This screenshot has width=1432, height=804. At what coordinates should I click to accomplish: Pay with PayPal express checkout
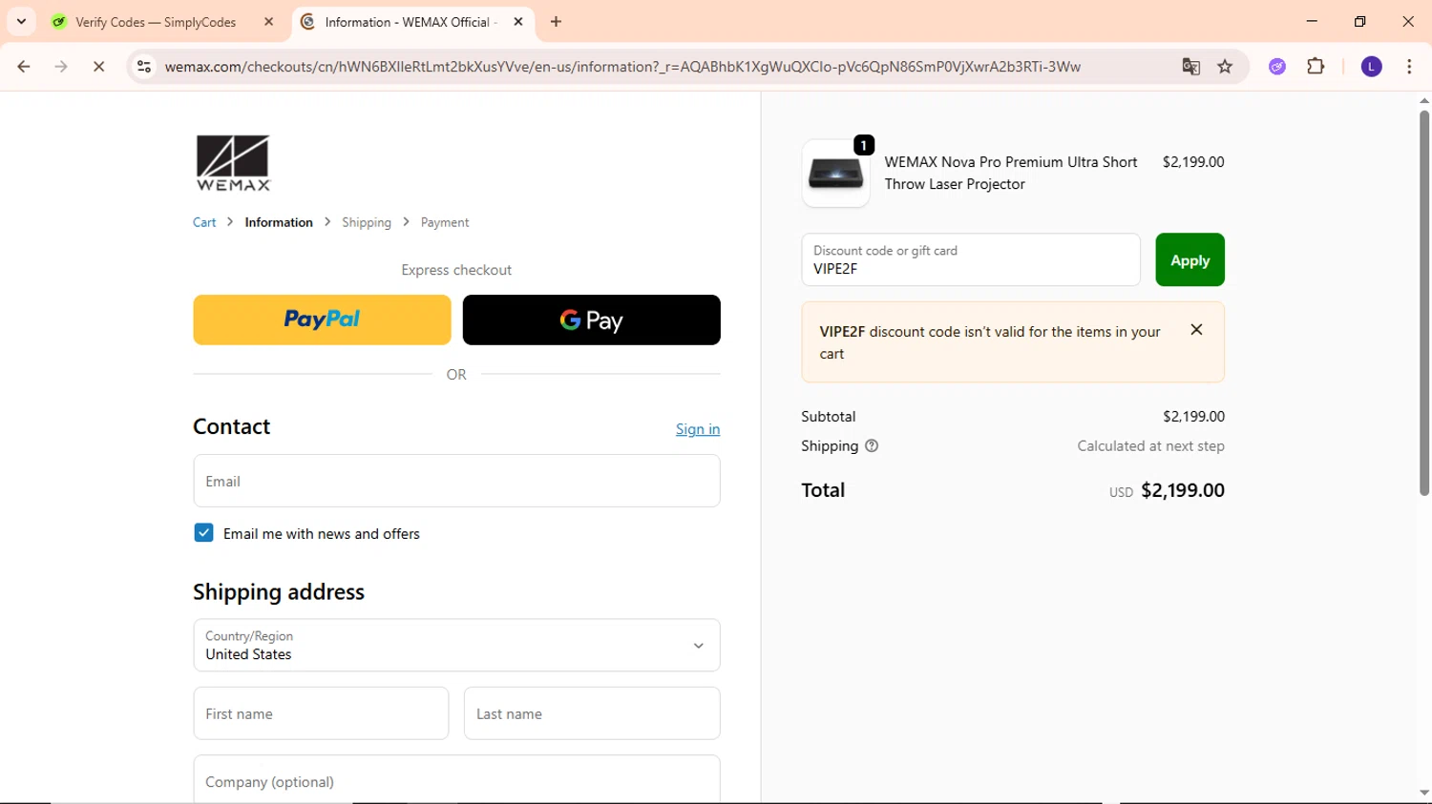pos(322,320)
